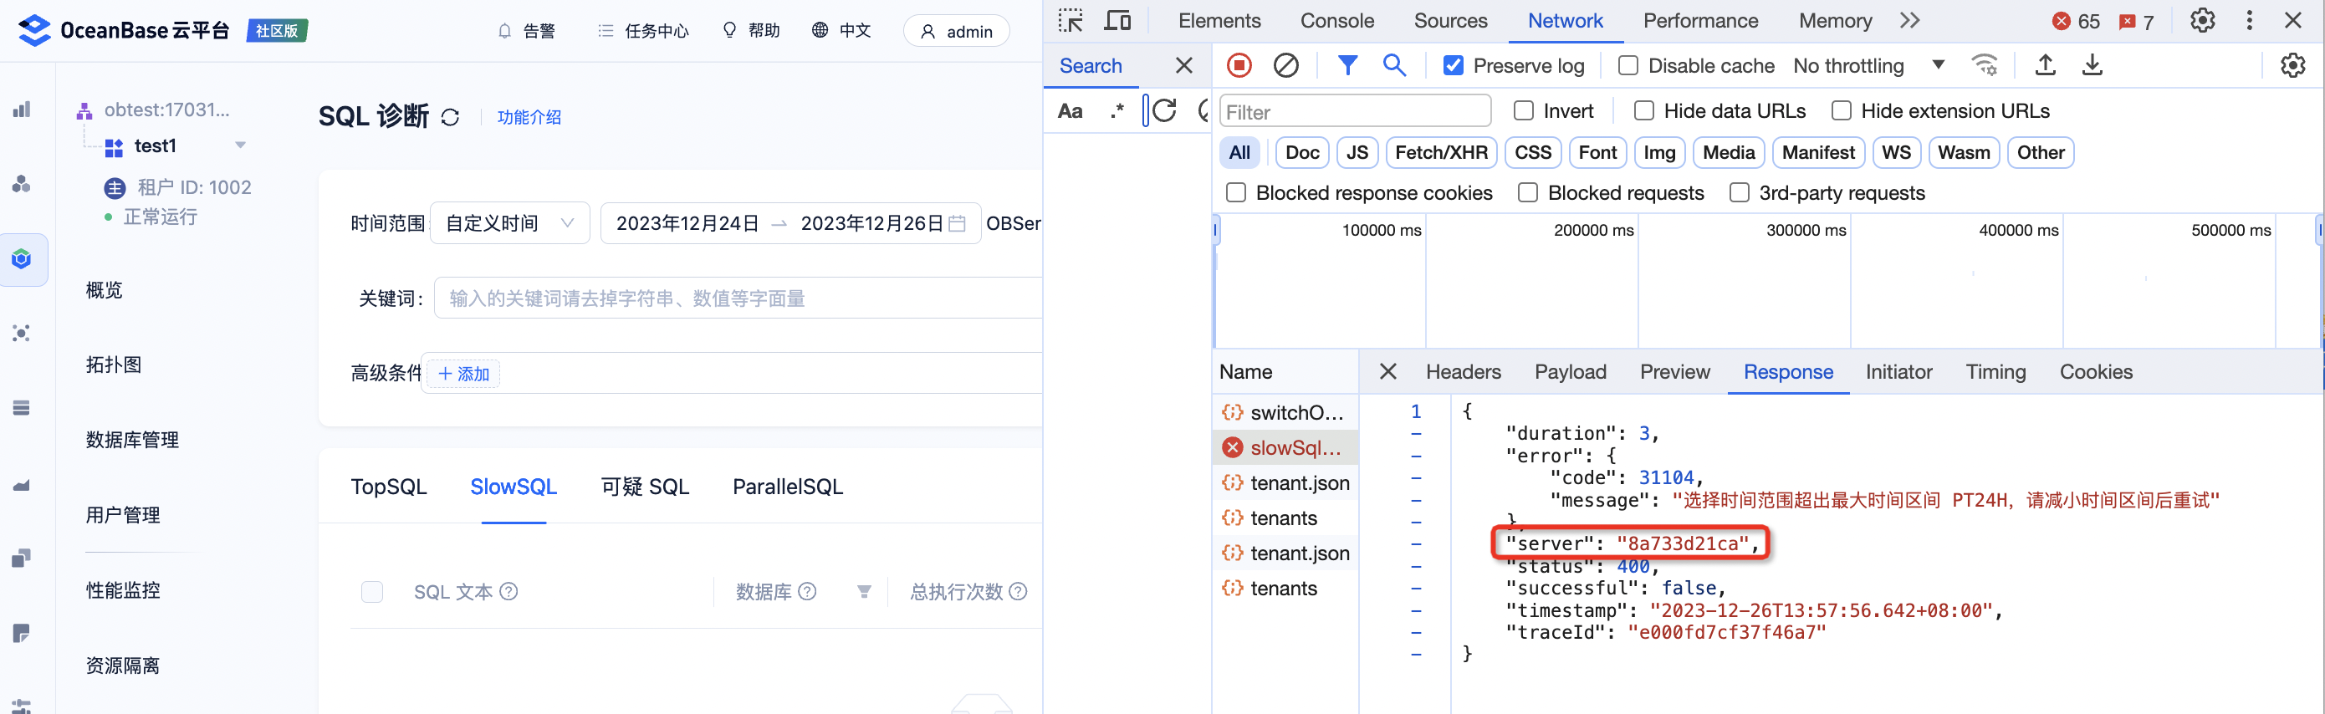Screen dimensions: 2325x714
Task: Expand the test1 tenant selector
Action: point(240,145)
